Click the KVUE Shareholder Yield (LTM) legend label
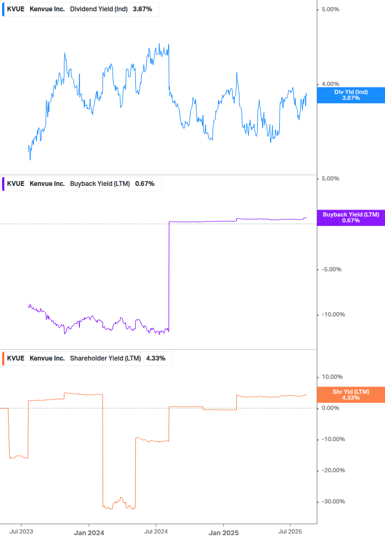 click(88, 358)
